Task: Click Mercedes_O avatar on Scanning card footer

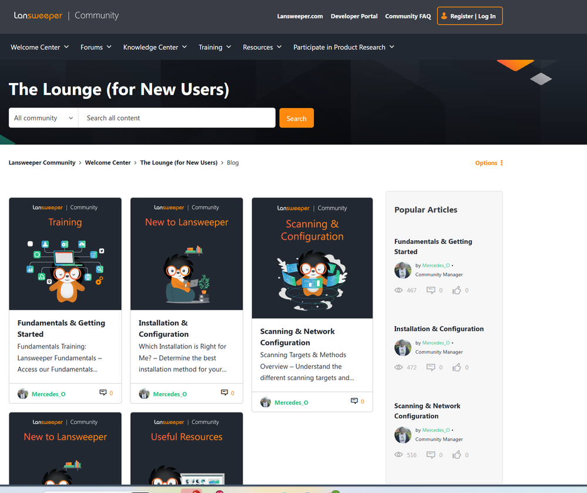Action: tap(266, 403)
